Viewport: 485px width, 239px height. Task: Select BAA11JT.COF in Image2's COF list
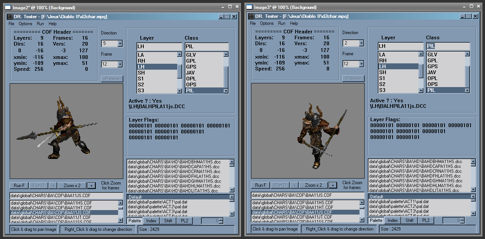click(x=64, y=218)
